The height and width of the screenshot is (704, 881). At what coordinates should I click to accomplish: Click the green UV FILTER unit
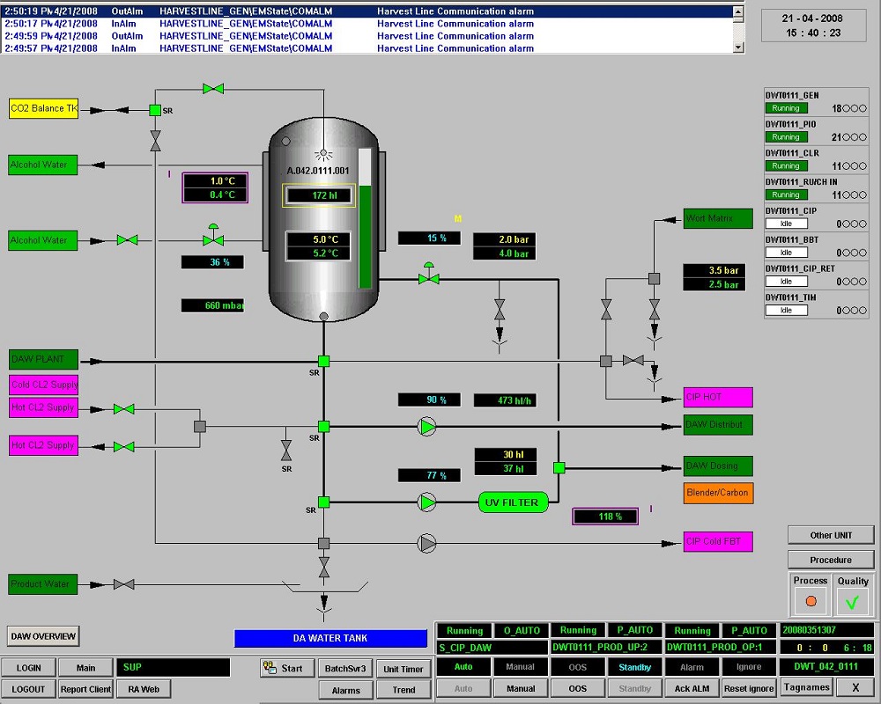click(x=514, y=502)
